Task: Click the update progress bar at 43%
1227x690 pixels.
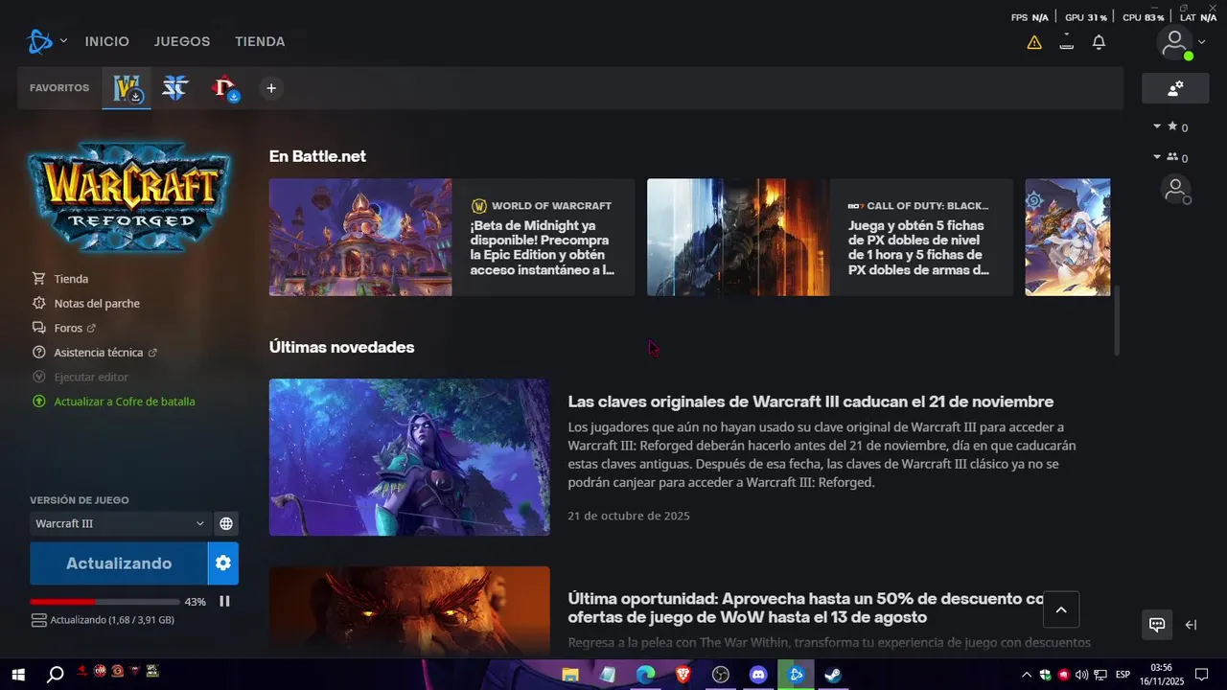Action: (x=104, y=602)
